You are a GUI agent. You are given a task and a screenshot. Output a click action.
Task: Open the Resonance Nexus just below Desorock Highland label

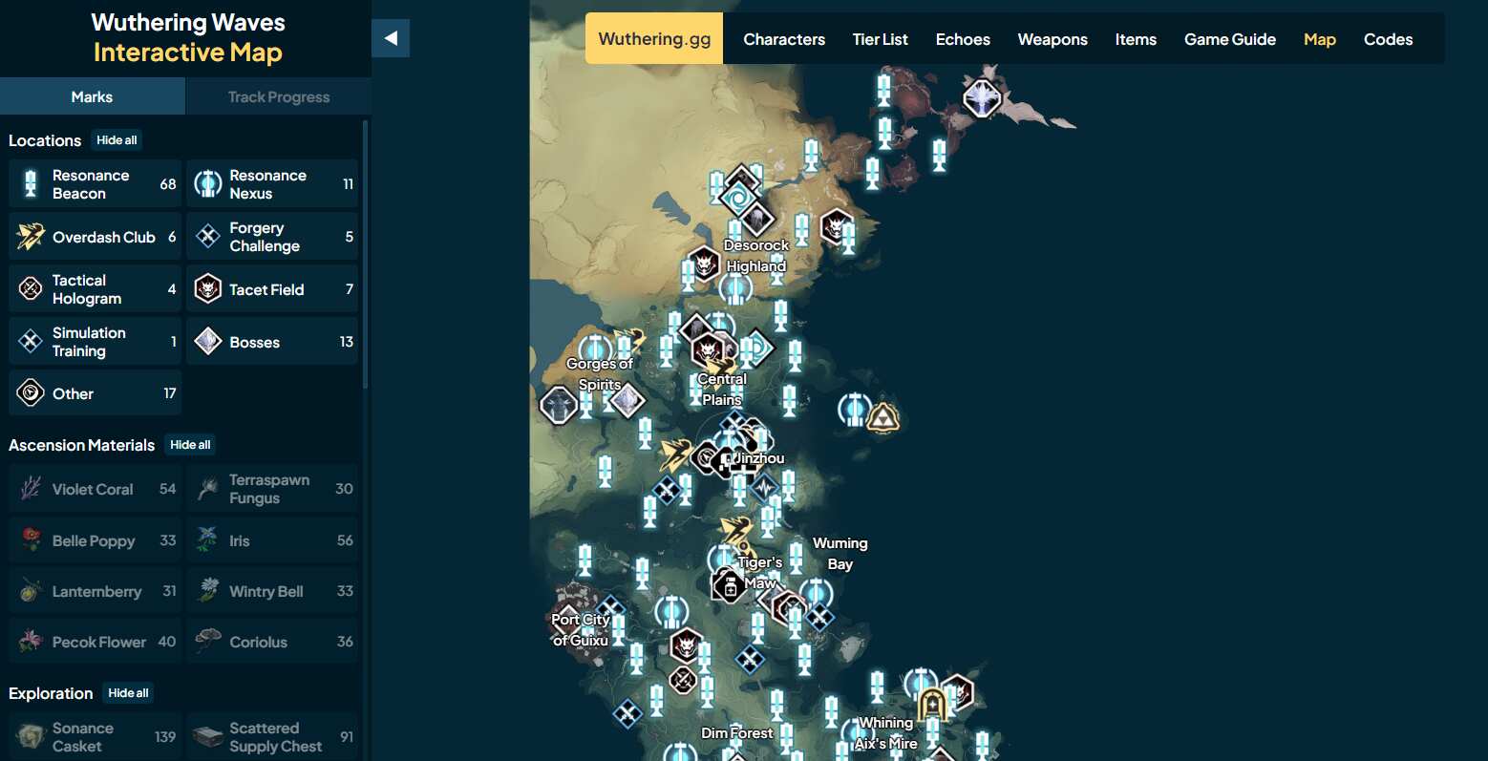pos(735,288)
